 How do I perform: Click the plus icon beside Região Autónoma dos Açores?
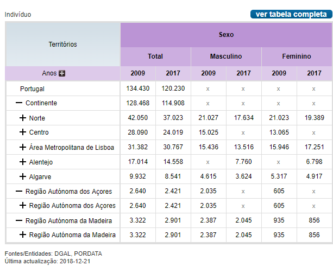click(x=23, y=206)
